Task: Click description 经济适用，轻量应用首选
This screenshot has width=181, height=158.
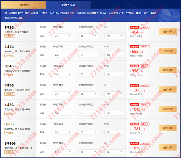Action: tap(16, 32)
